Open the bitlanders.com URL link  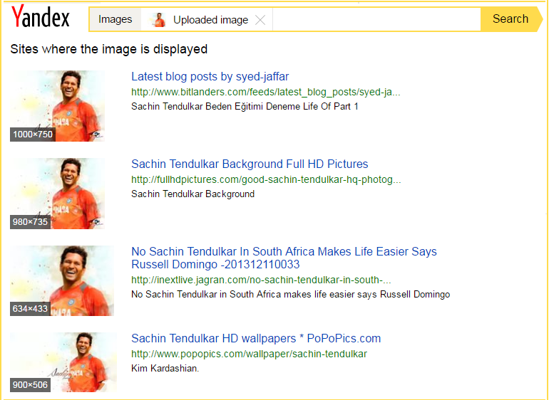tap(266, 92)
